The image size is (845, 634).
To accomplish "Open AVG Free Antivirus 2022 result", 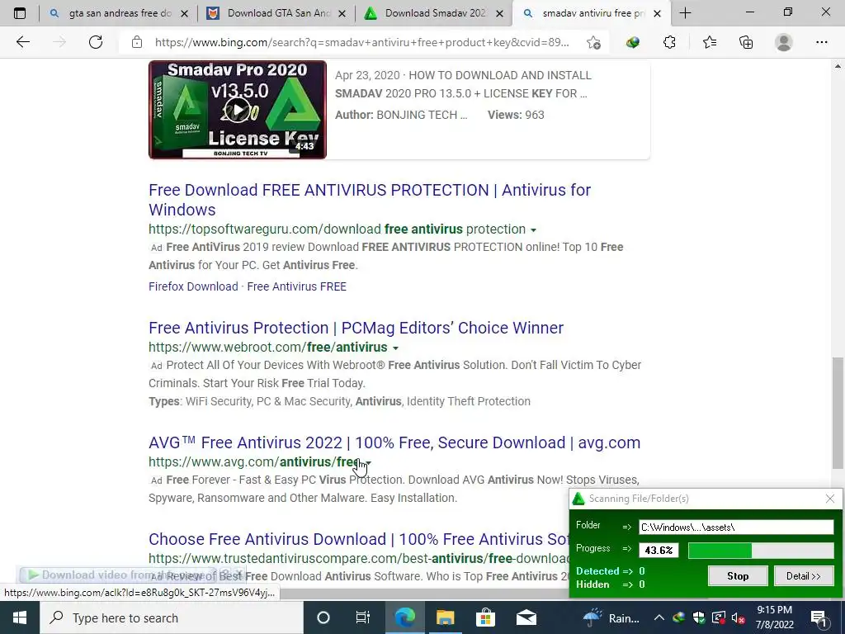I will [394, 442].
